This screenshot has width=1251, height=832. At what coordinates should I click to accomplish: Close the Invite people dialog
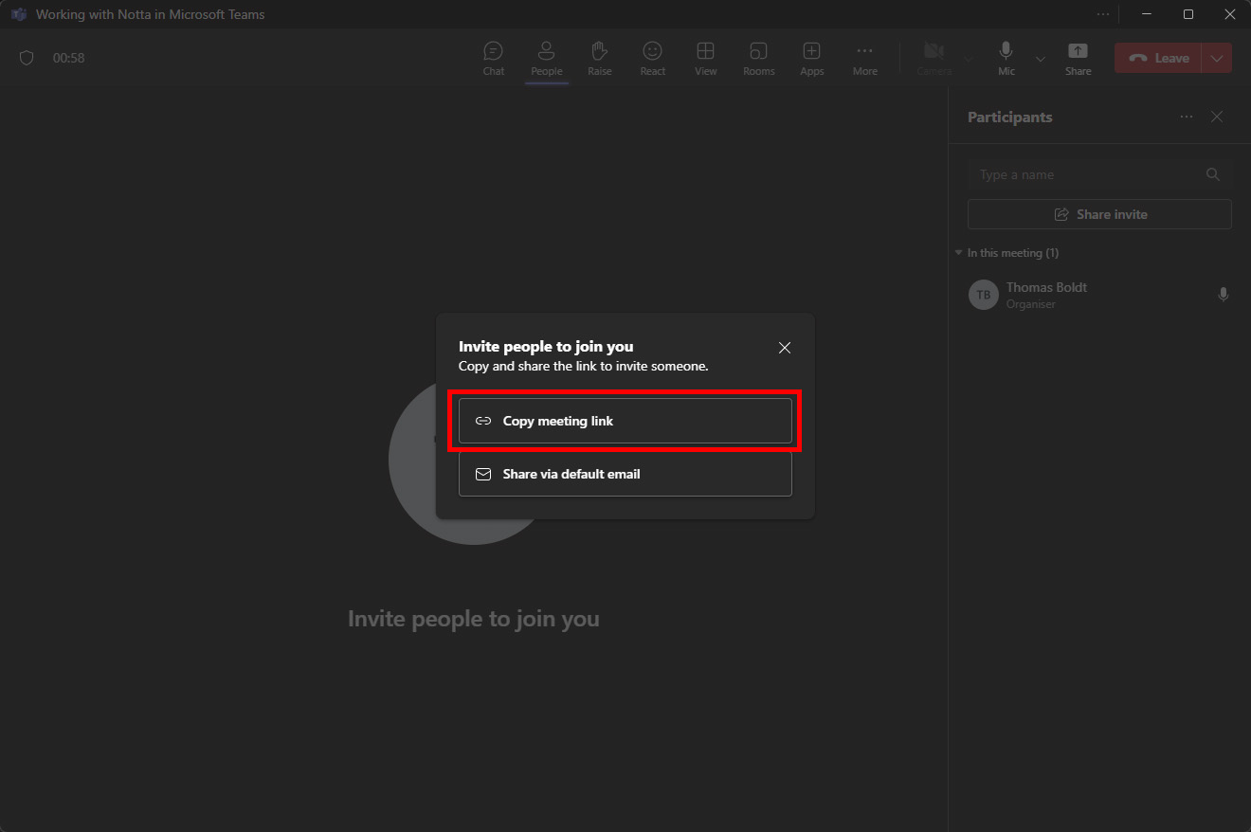[785, 348]
